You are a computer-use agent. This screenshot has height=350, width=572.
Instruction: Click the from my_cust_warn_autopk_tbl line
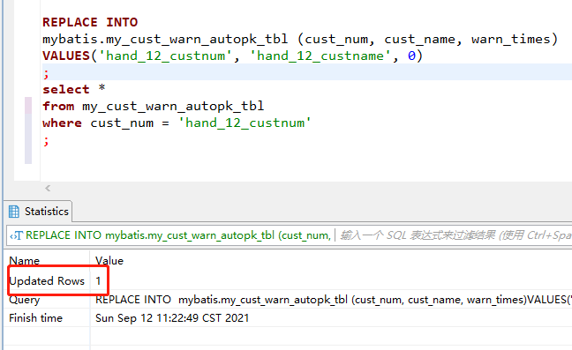pos(154,107)
